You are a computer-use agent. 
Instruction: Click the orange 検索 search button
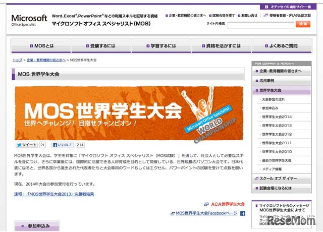pos(303,24)
